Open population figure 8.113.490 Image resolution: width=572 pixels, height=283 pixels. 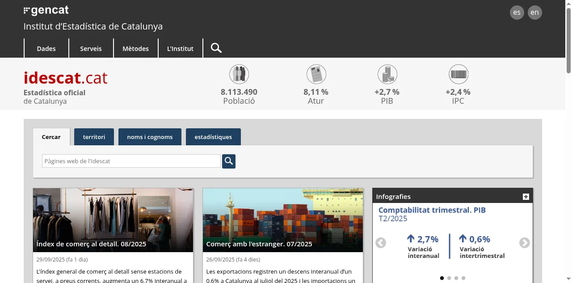[239, 92]
